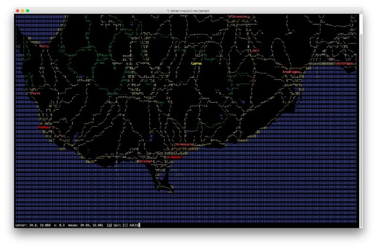Maximize the terminal with green button
Image resolution: width=377 pixels, height=248 pixels.
pyautogui.click(x=28, y=10)
